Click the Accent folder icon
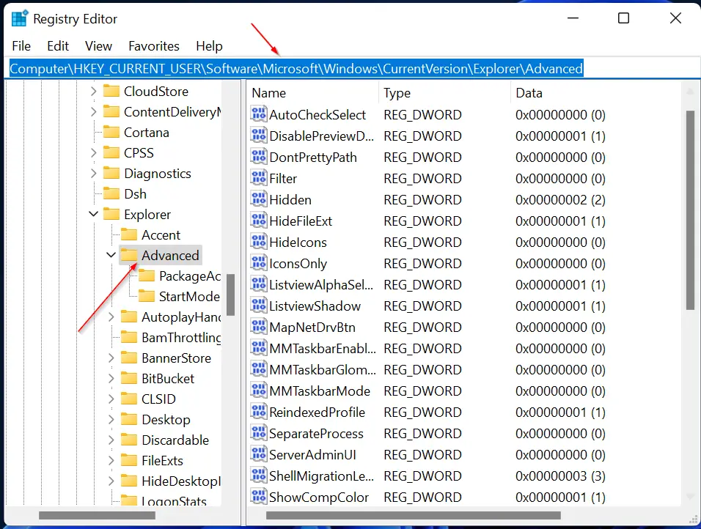Viewport: 701px width, 529px height. (x=129, y=234)
